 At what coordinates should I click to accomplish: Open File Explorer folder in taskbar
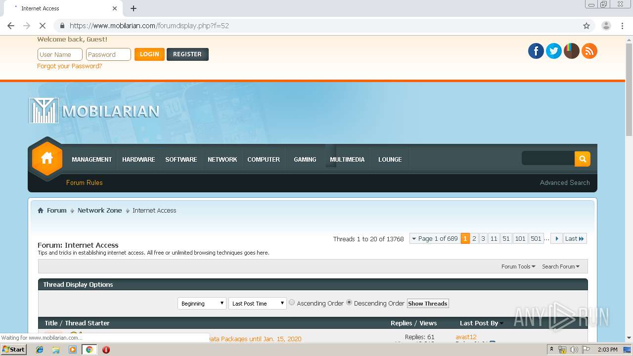click(56, 350)
